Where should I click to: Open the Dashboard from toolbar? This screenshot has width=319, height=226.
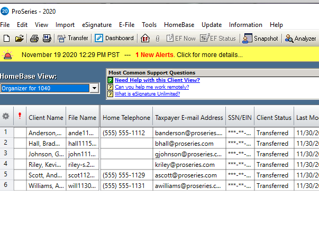tap(114, 38)
